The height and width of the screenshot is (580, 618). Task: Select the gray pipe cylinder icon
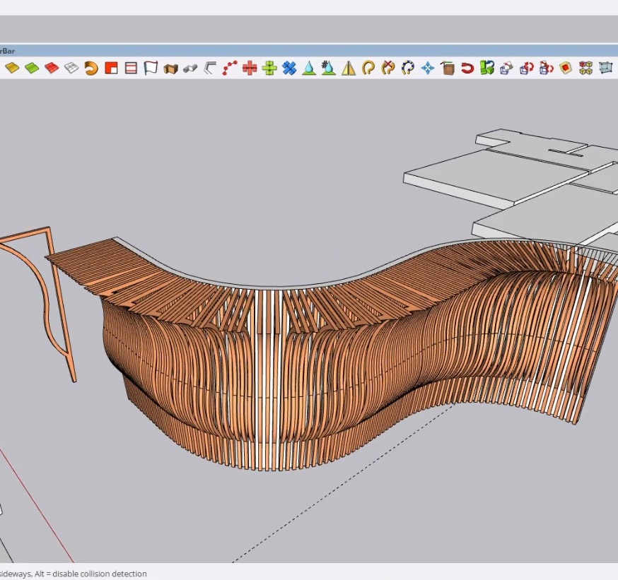pyautogui.click(x=190, y=68)
